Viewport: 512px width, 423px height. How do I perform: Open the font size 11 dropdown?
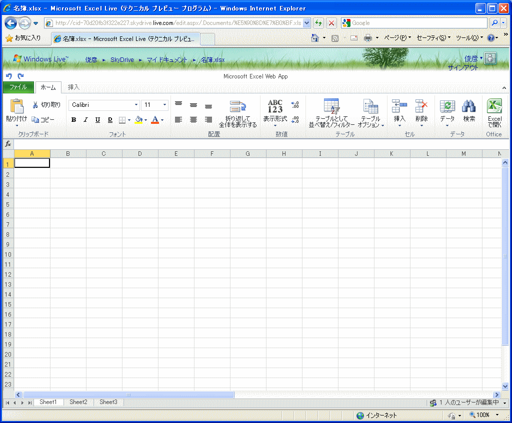[164, 105]
